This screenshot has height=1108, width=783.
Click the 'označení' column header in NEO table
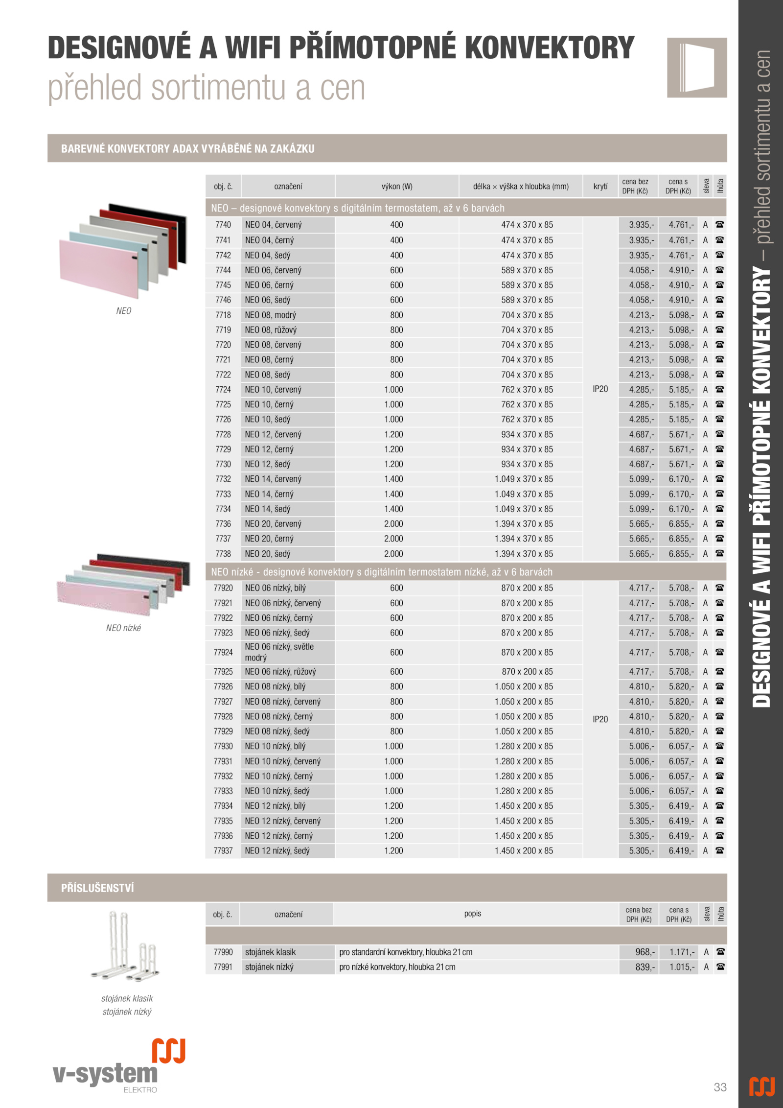tap(288, 186)
